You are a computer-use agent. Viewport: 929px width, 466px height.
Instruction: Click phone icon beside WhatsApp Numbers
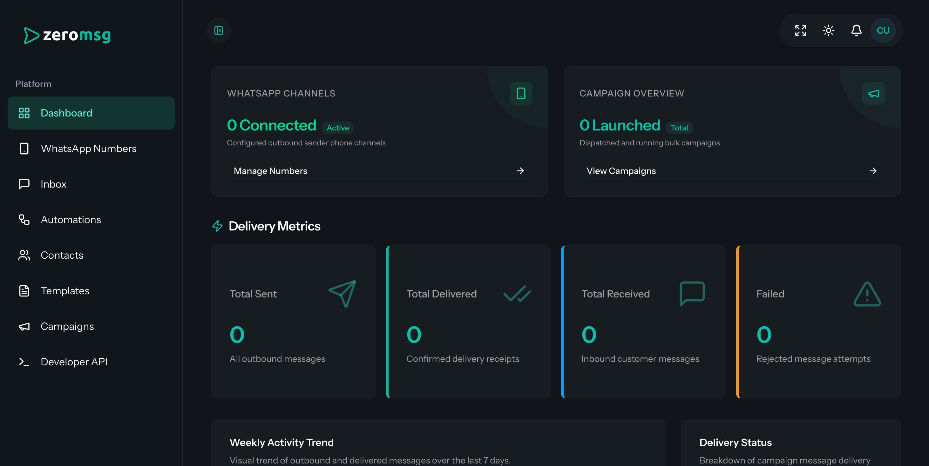24,149
